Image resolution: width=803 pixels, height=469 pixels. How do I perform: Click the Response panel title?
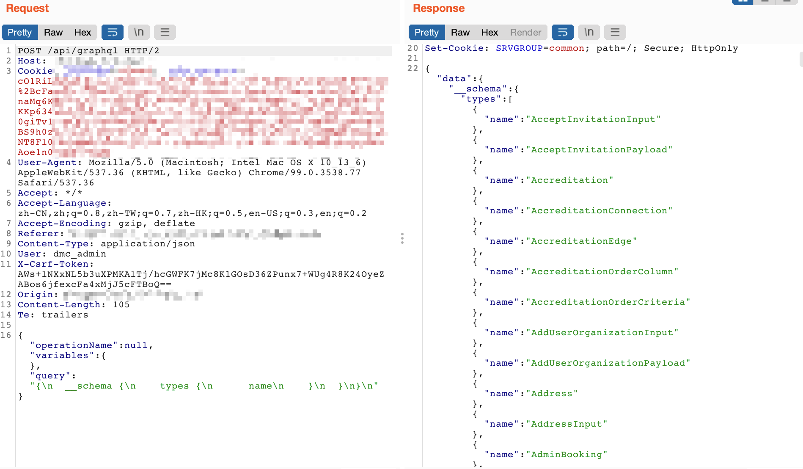pos(439,8)
